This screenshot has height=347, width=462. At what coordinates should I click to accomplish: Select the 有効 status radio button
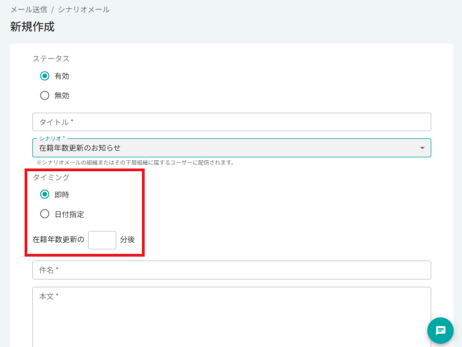pyautogui.click(x=45, y=76)
